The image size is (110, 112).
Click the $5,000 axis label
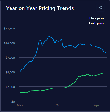10,72
